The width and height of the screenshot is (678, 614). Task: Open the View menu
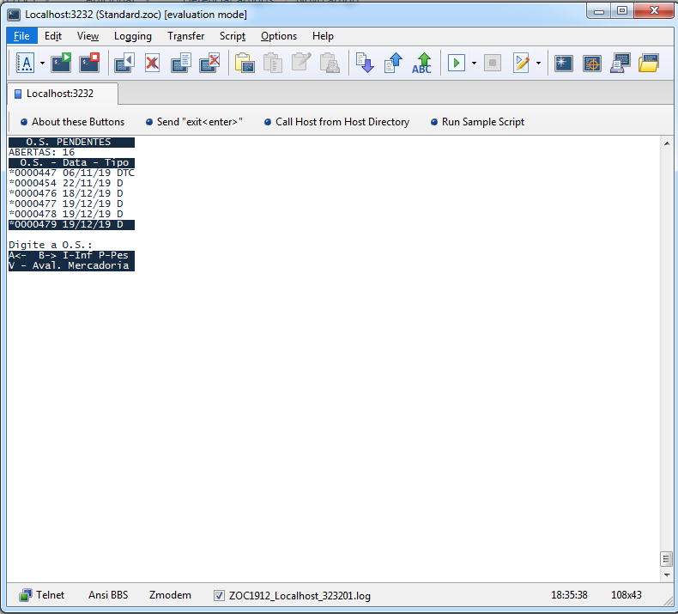pos(88,36)
